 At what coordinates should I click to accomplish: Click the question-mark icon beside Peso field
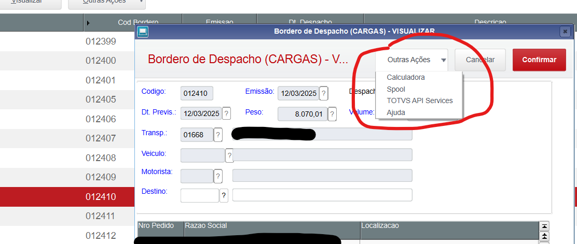pyautogui.click(x=332, y=113)
